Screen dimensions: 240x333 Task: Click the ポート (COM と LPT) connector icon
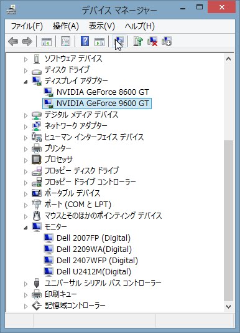tap(37, 205)
